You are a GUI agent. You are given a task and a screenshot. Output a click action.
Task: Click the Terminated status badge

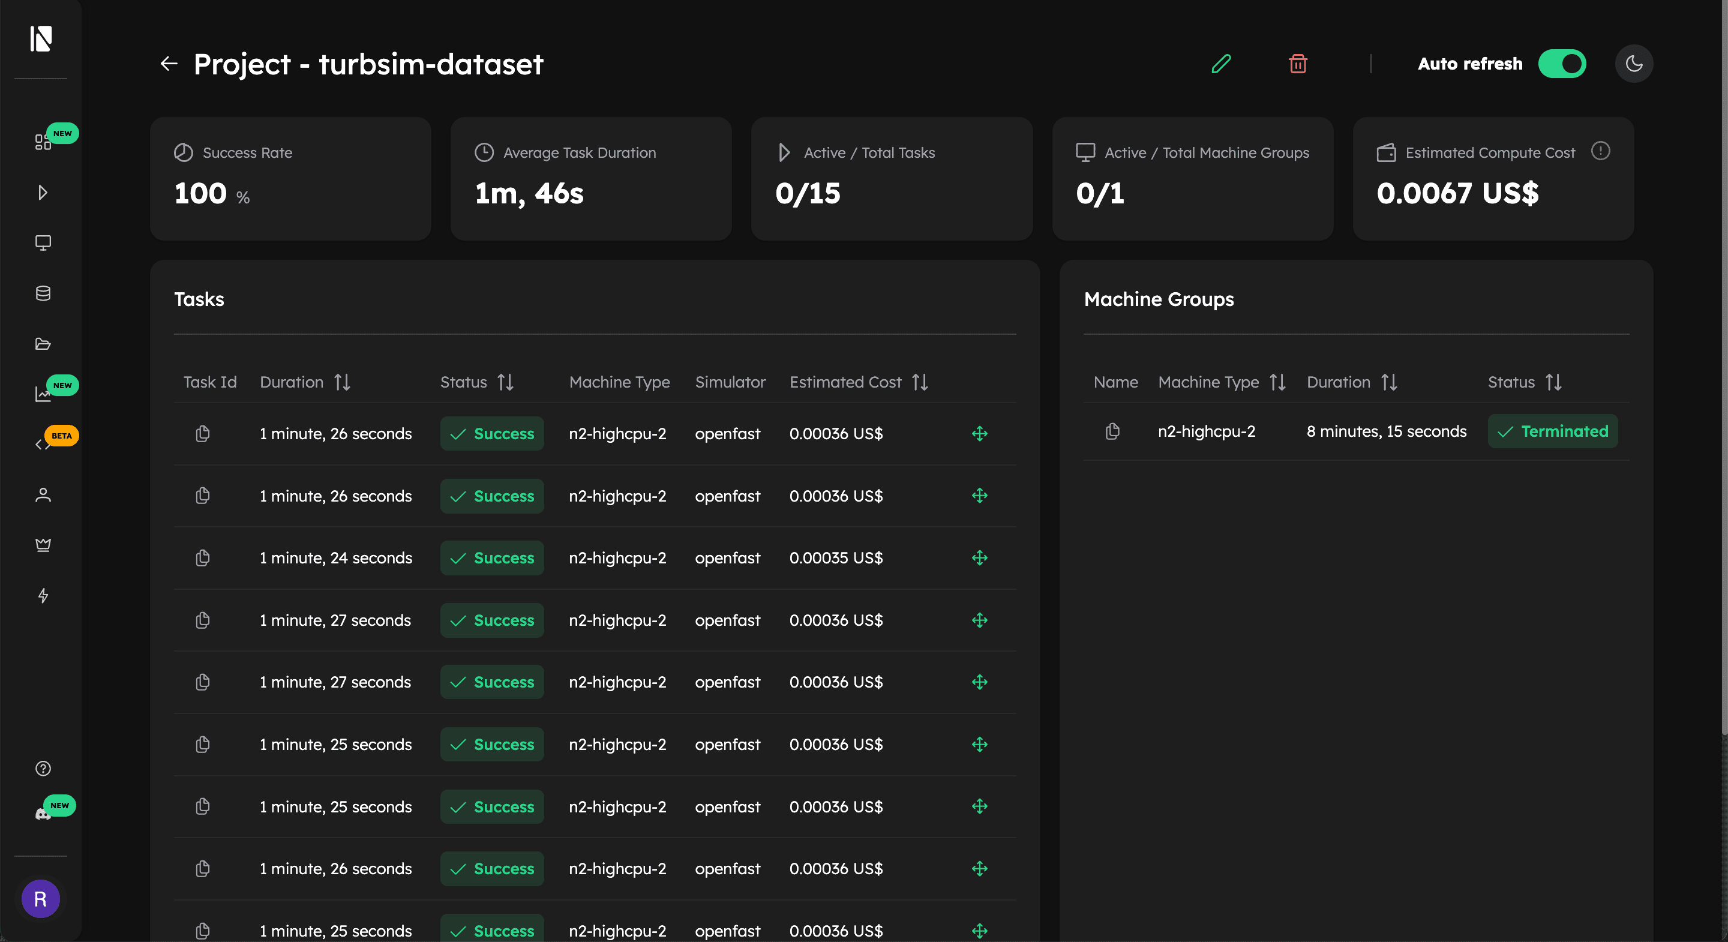click(1552, 431)
